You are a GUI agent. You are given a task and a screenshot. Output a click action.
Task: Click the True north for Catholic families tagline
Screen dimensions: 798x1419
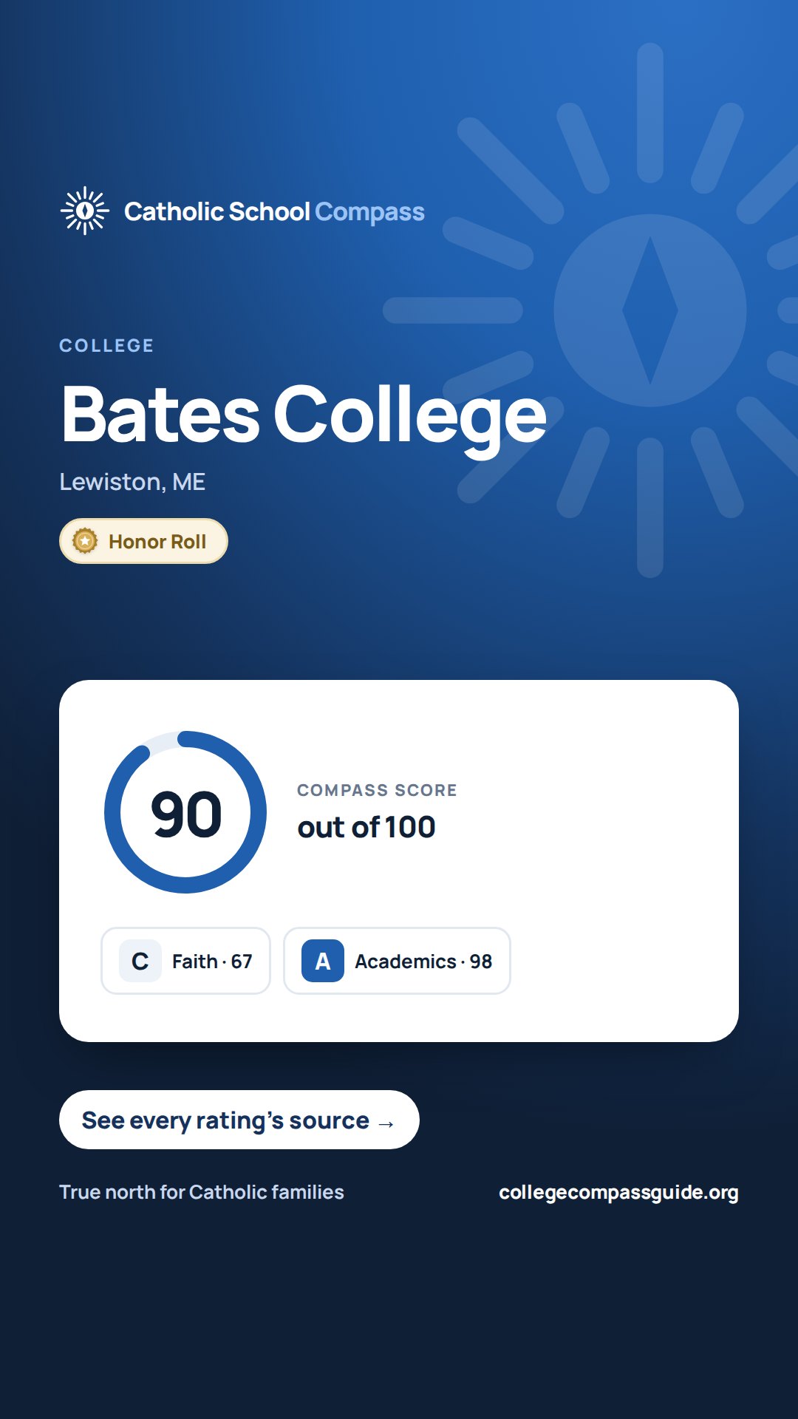pos(202,1192)
